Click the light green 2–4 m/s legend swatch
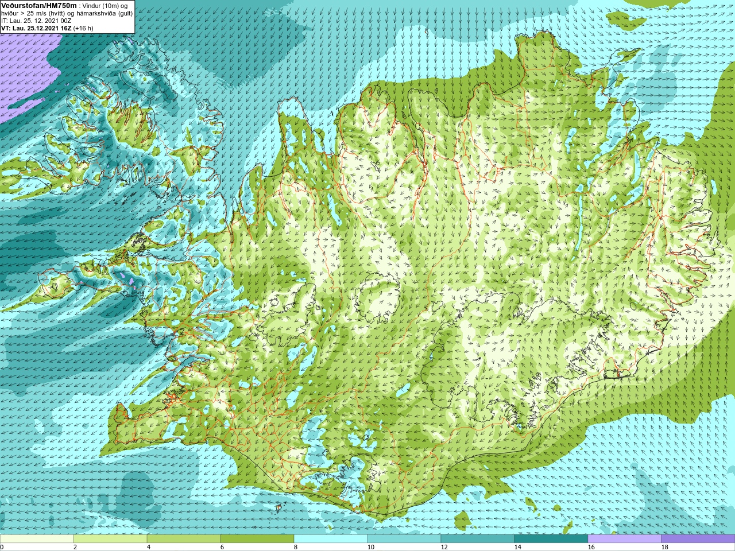This screenshot has height=551, width=735. tap(110, 539)
